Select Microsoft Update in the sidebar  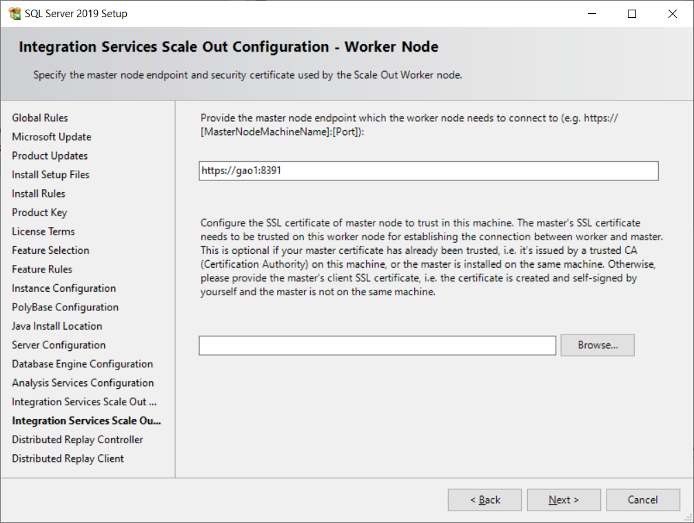(x=51, y=136)
